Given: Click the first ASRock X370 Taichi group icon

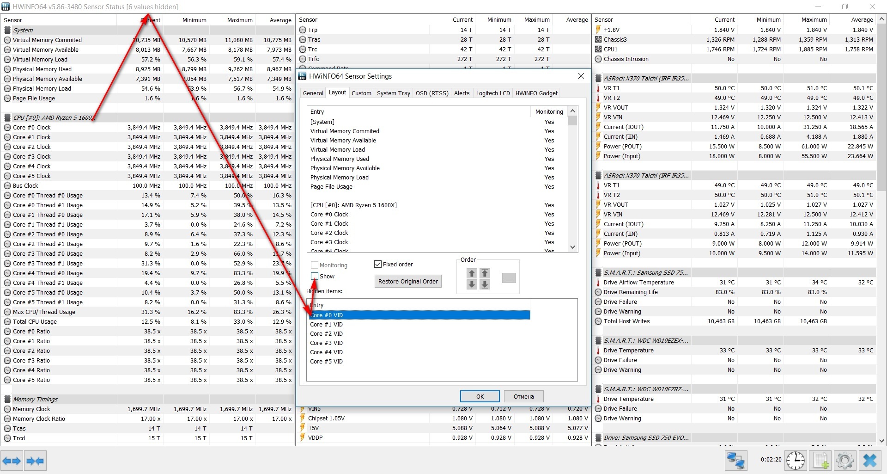Looking at the screenshot, I should point(598,78).
